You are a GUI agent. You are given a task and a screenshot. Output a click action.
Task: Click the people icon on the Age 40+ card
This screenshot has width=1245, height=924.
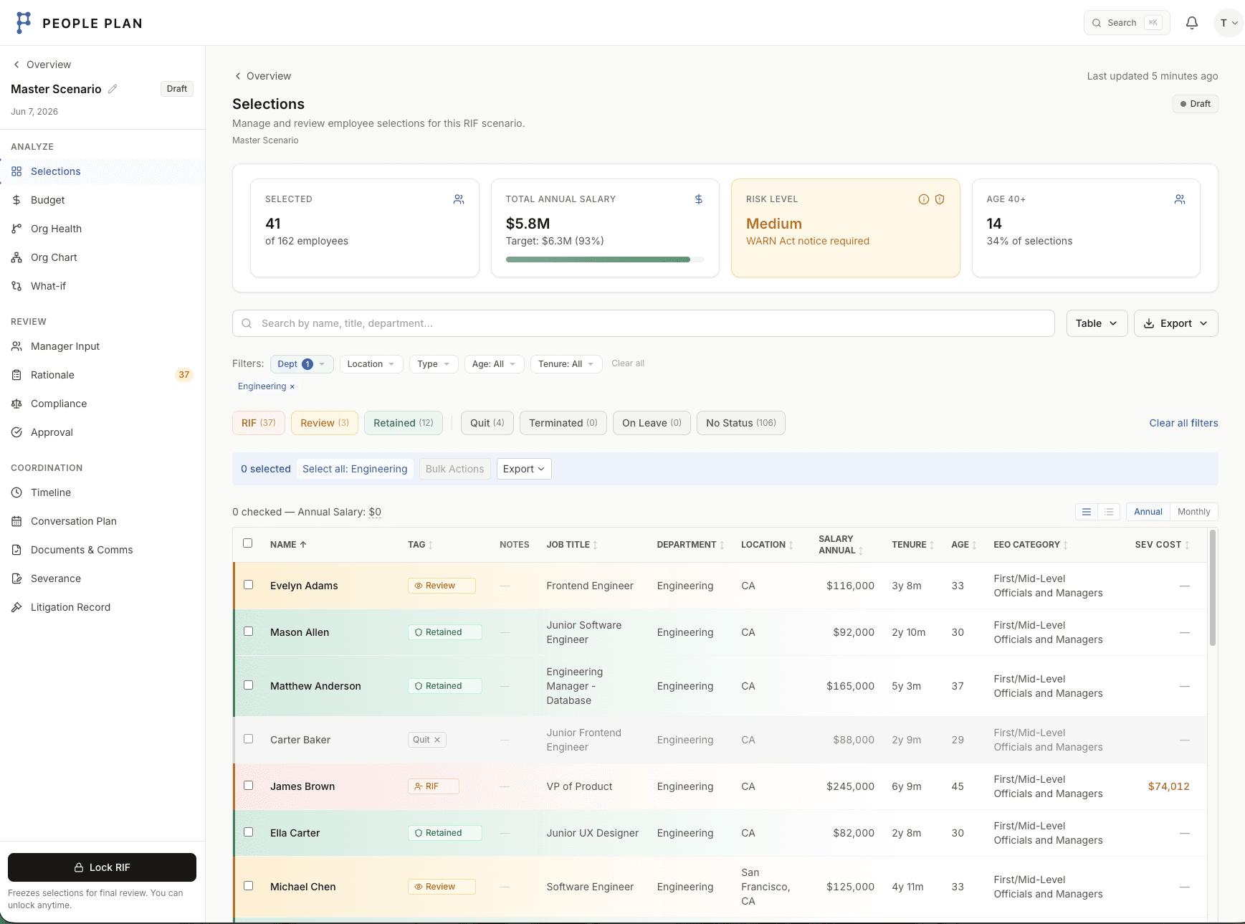click(x=1180, y=199)
